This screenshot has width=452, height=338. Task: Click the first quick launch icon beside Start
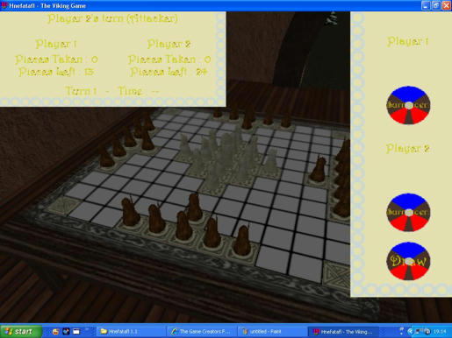point(55,332)
